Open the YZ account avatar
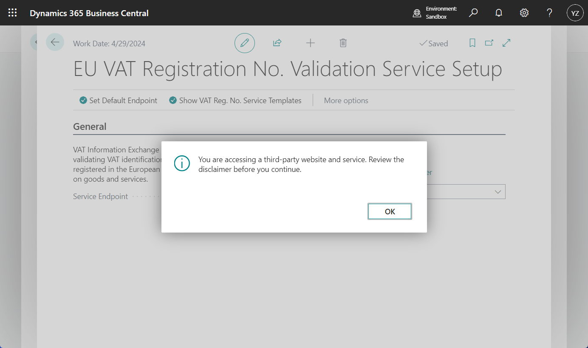Screen dimensions: 588x348 click(575, 13)
